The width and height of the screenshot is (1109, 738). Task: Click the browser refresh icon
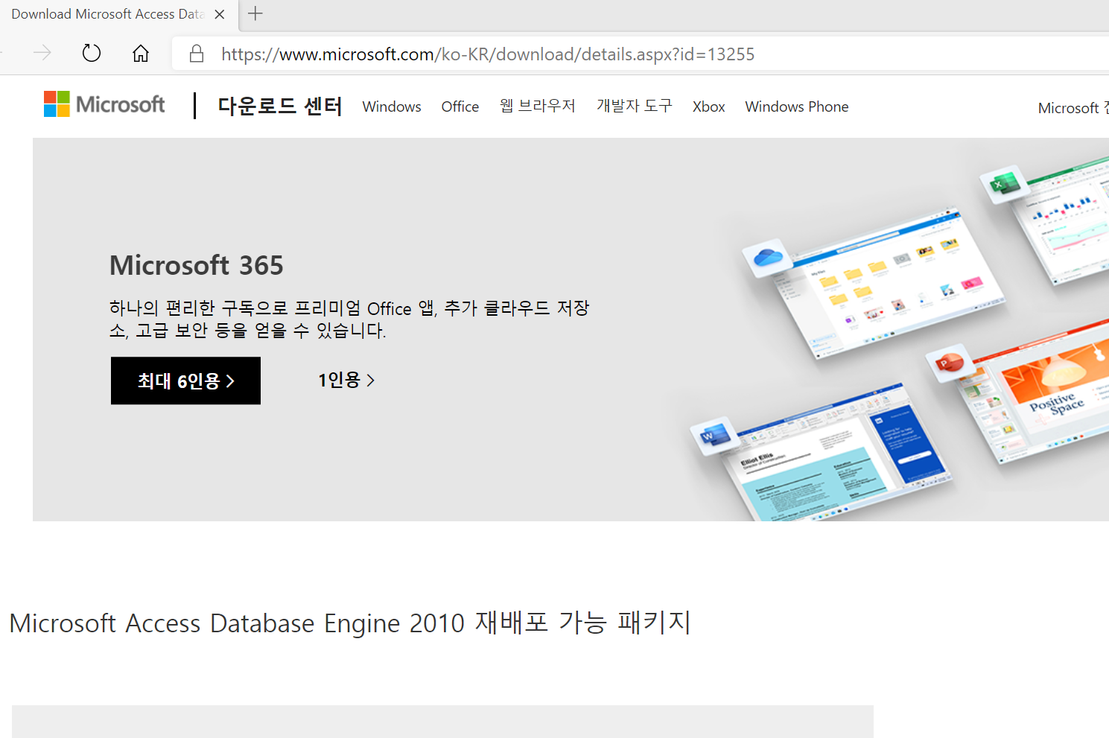tap(92, 54)
